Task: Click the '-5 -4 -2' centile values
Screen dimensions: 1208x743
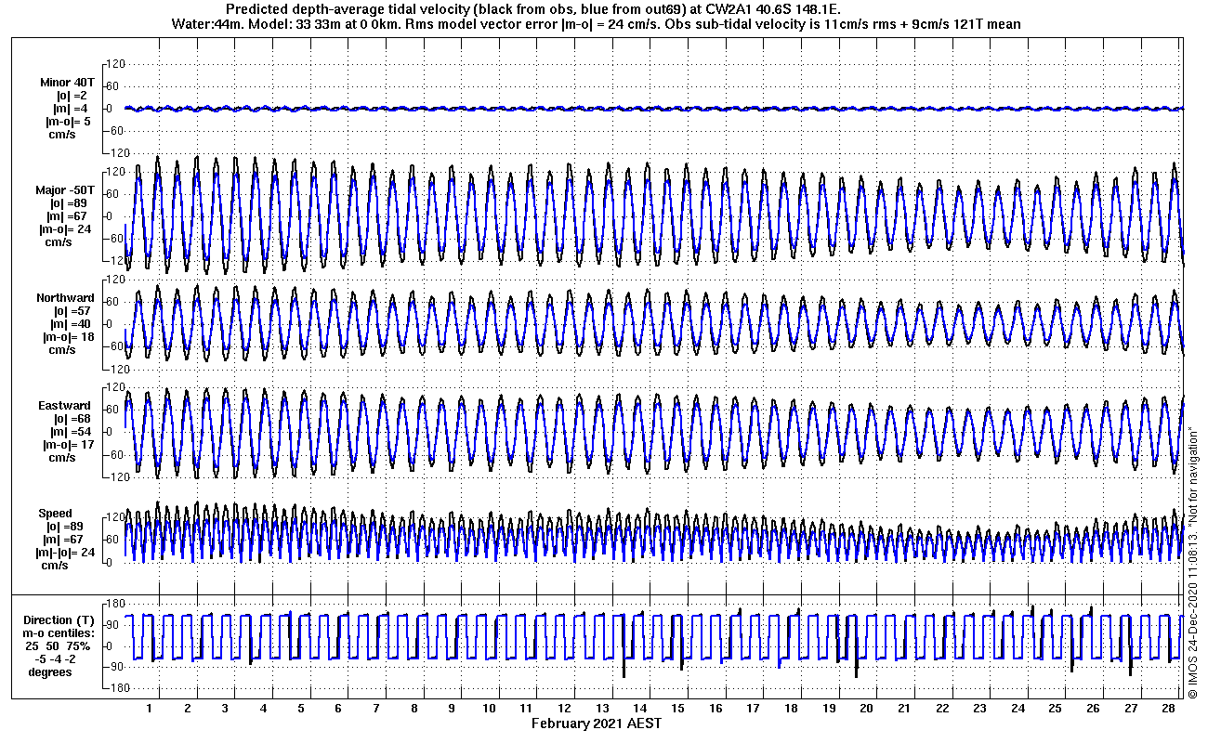Action: tap(54, 659)
